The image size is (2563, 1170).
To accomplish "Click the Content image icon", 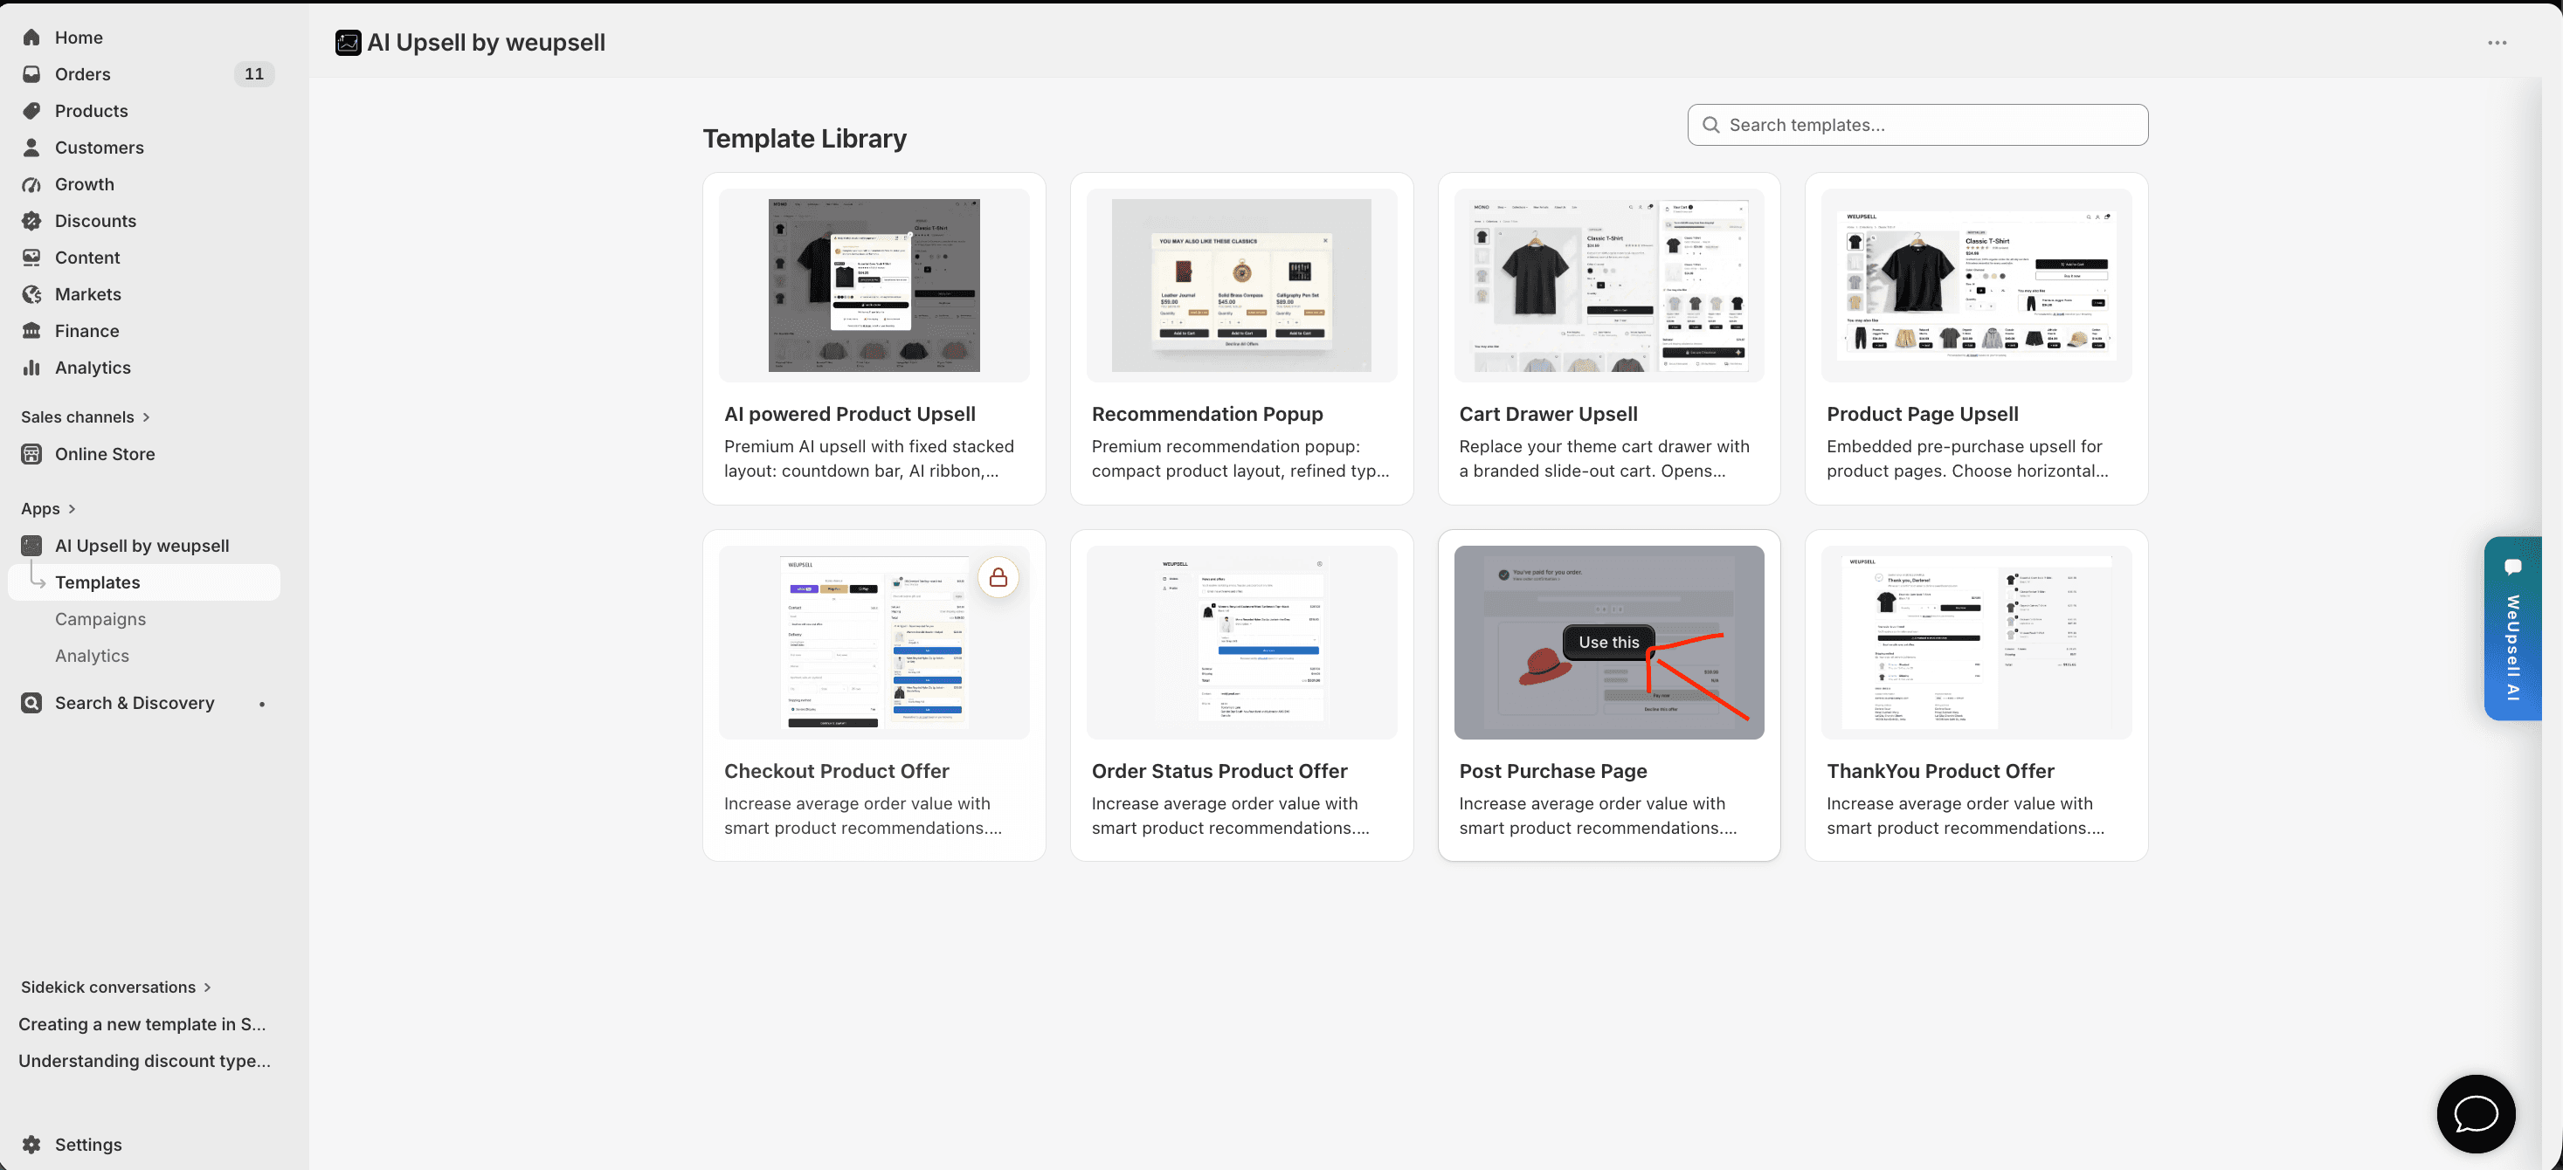I will (x=31, y=258).
